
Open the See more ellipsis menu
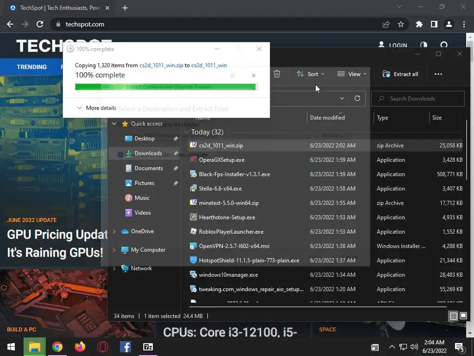pos(438,74)
